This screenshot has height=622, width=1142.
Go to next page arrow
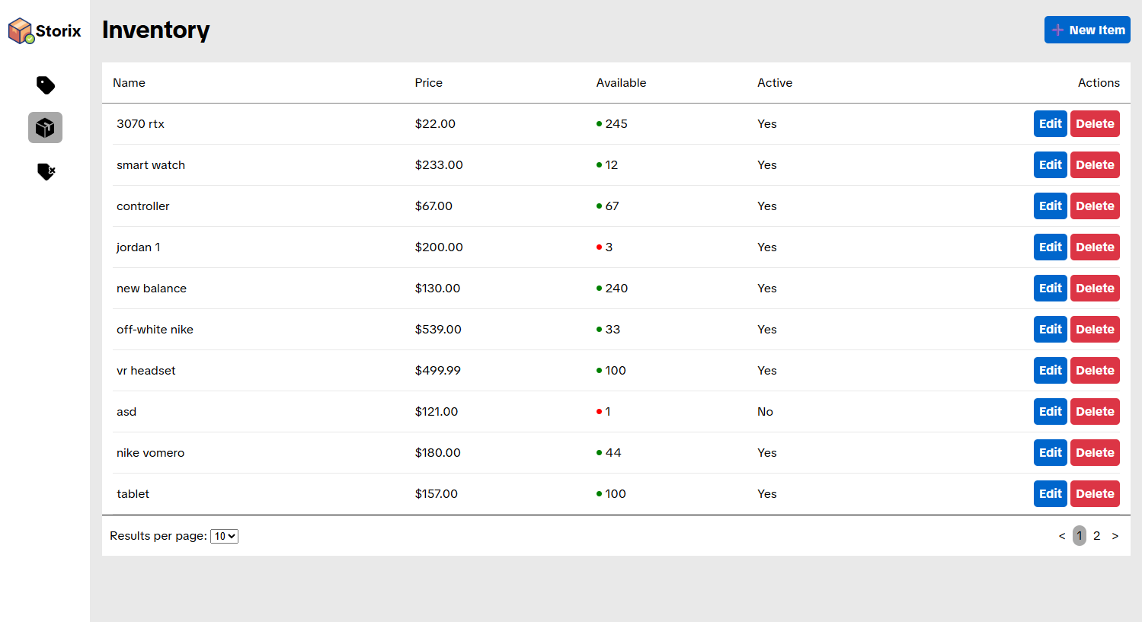click(x=1115, y=536)
